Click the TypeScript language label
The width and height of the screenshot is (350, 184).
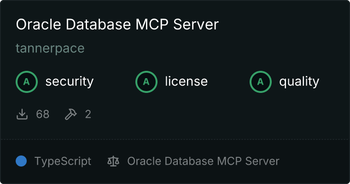click(63, 161)
